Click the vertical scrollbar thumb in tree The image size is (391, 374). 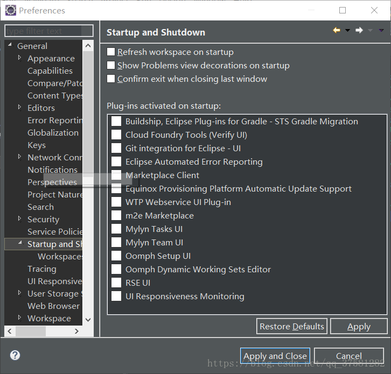[88, 114]
